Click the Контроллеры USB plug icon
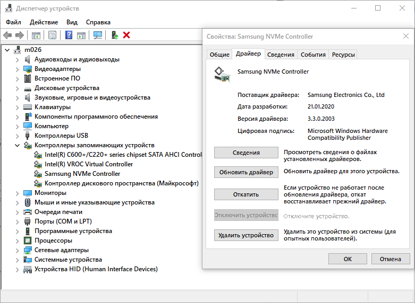Screen dimensions: 415x303 (27, 136)
